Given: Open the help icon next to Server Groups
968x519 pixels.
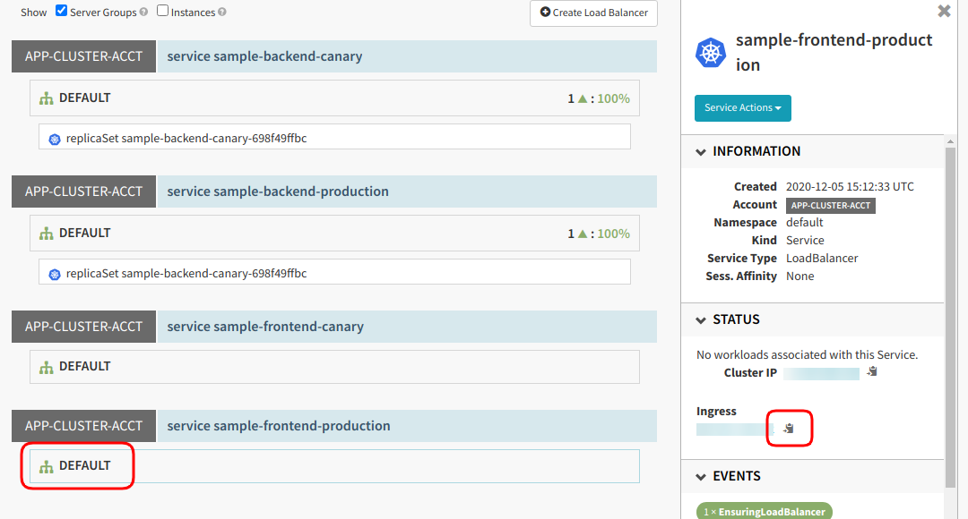Looking at the screenshot, I should click(143, 11).
